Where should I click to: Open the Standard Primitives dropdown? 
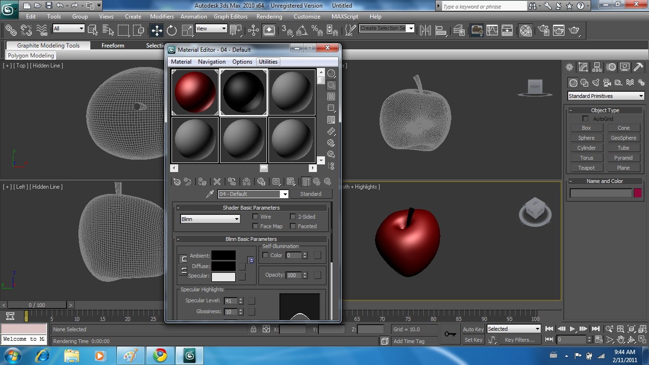606,96
